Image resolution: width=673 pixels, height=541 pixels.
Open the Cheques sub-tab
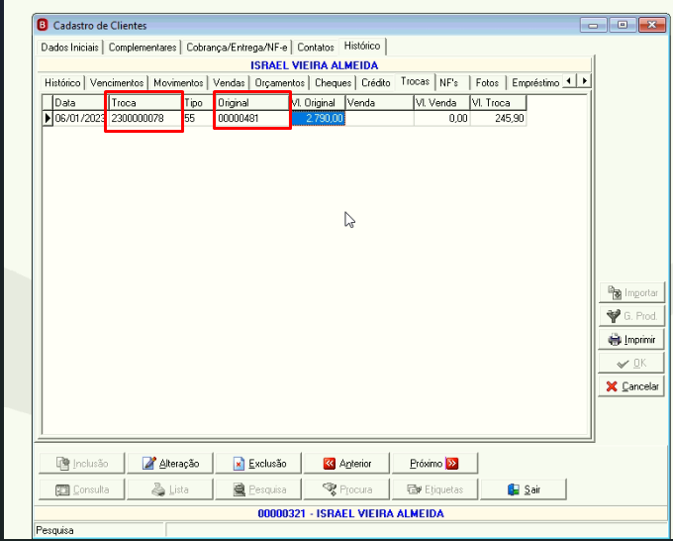333,82
